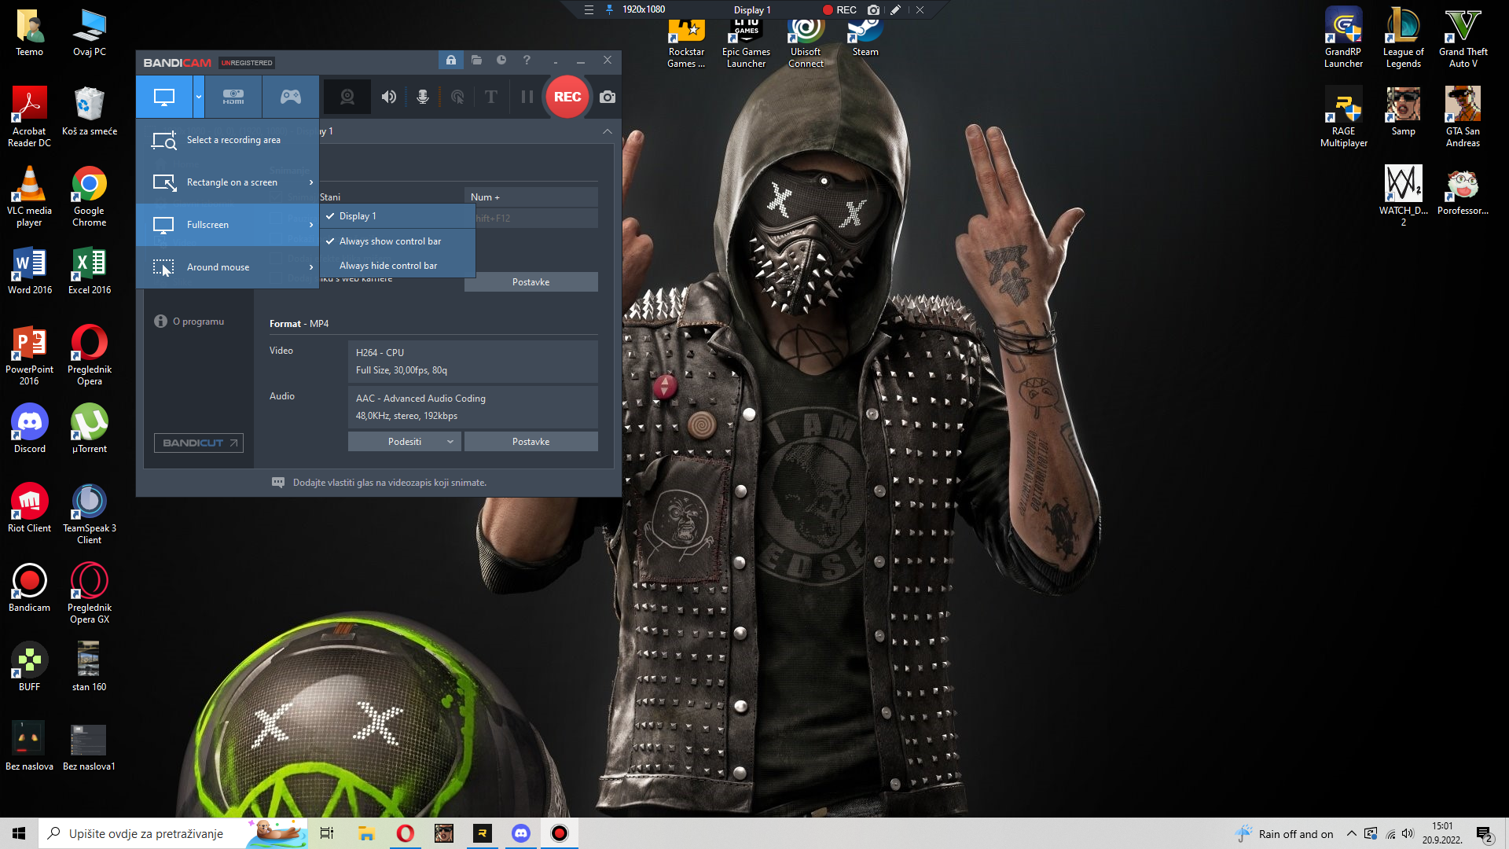Open Steam desktop shortcut

click(865, 35)
